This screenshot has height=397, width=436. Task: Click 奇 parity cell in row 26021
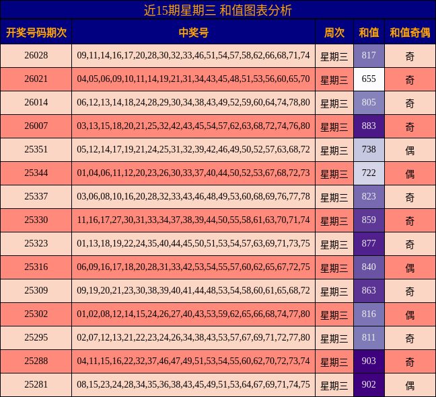click(410, 80)
